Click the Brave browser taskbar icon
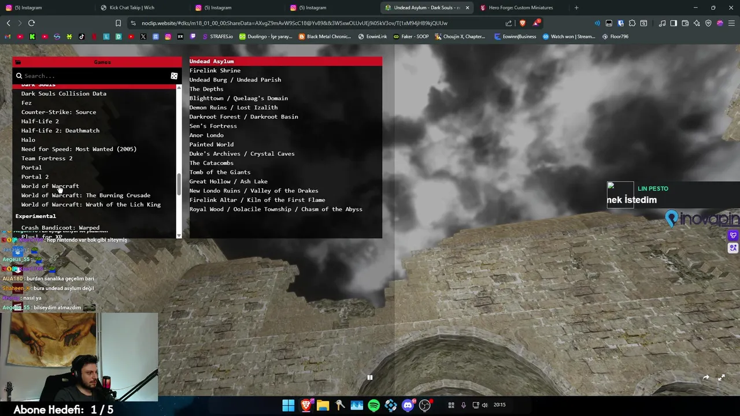Viewport: 740px width, 416px height. [x=305, y=405]
